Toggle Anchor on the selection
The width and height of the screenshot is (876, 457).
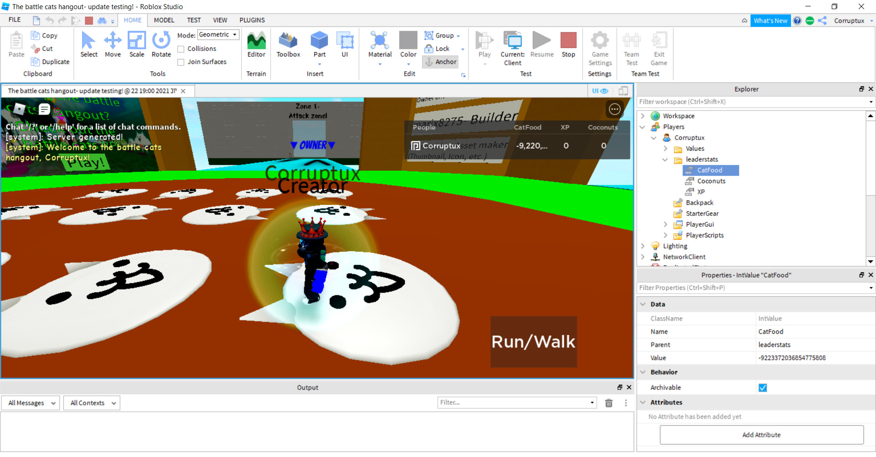point(440,62)
